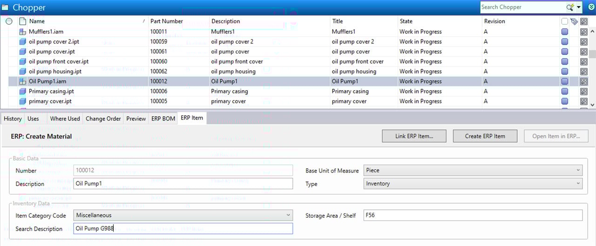Click the grid icon in the Mufflers1.iam row
This screenshot has height=246, width=596.
[583, 32]
